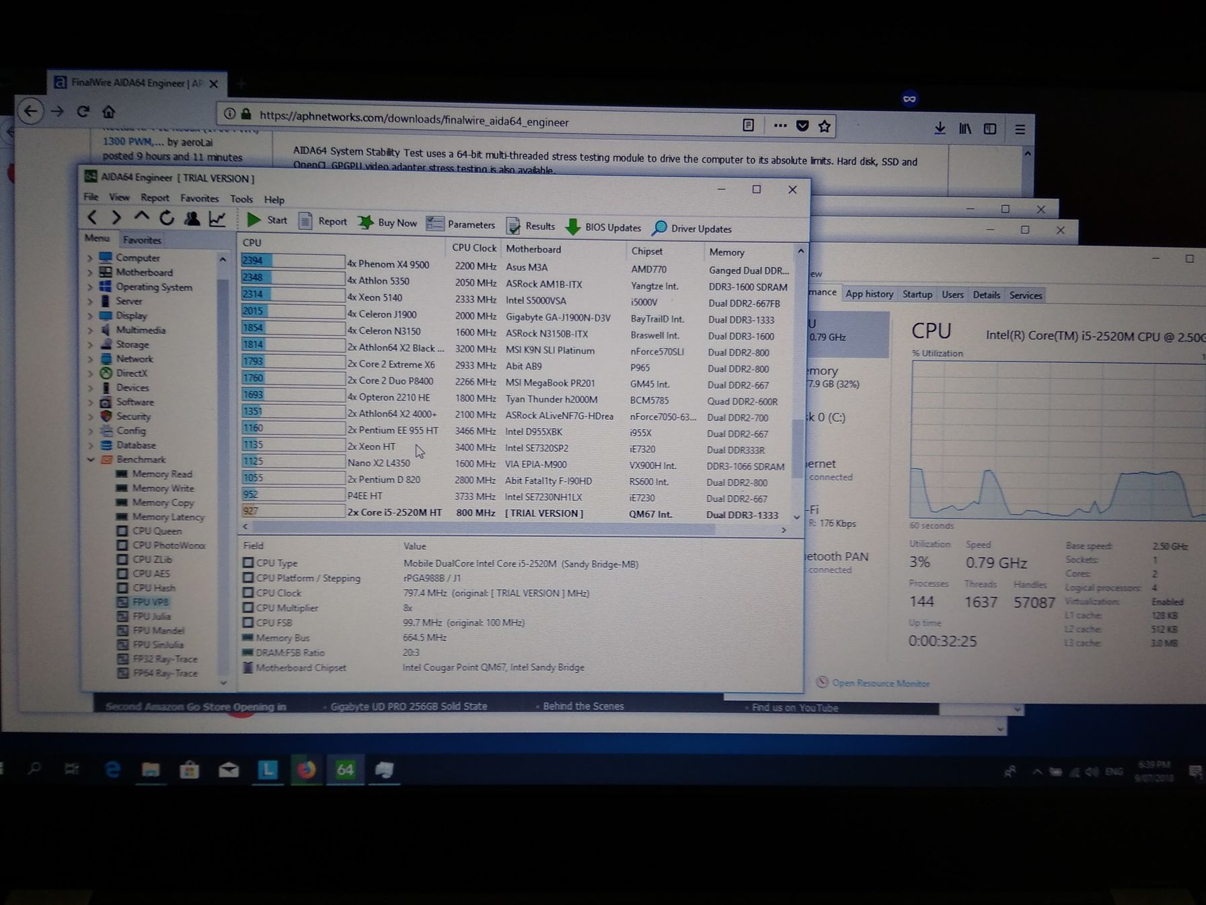Click the AIDA64 refresh icon

[166, 217]
